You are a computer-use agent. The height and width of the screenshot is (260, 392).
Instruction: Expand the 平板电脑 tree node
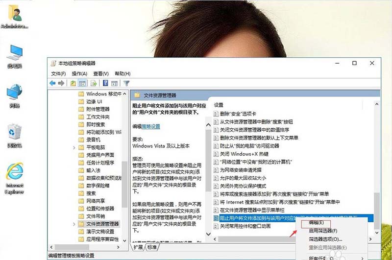point(74,147)
